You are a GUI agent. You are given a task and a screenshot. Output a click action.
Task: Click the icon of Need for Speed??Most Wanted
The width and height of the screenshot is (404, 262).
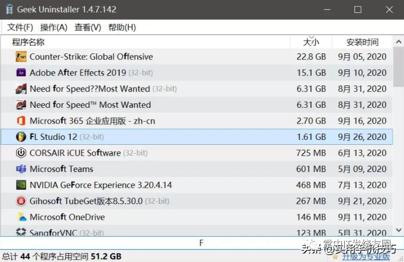coord(21,88)
